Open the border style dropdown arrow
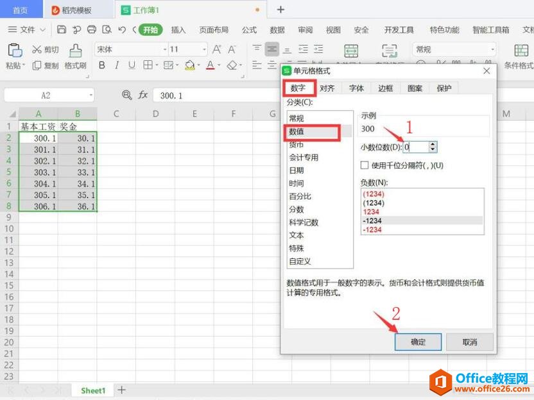Image resolution: width=534 pixels, height=400 pixels. point(157,65)
